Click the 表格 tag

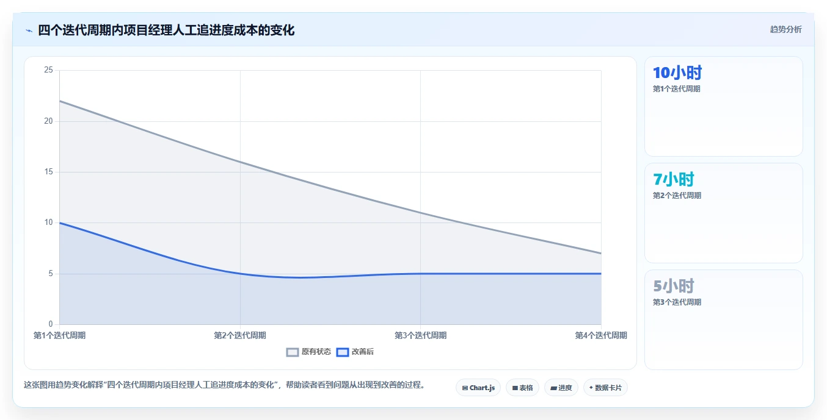tap(522, 388)
